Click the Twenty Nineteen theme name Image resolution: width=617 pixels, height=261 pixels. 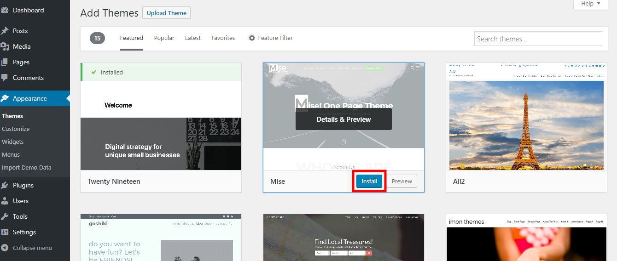click(114, 182)
